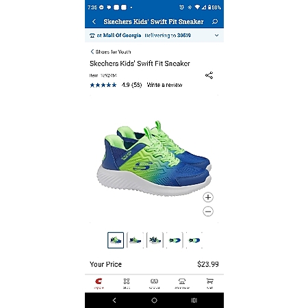Share this sneaker via the share icon
This screenshot has height=308, width=308.
[x=209, y=75]
